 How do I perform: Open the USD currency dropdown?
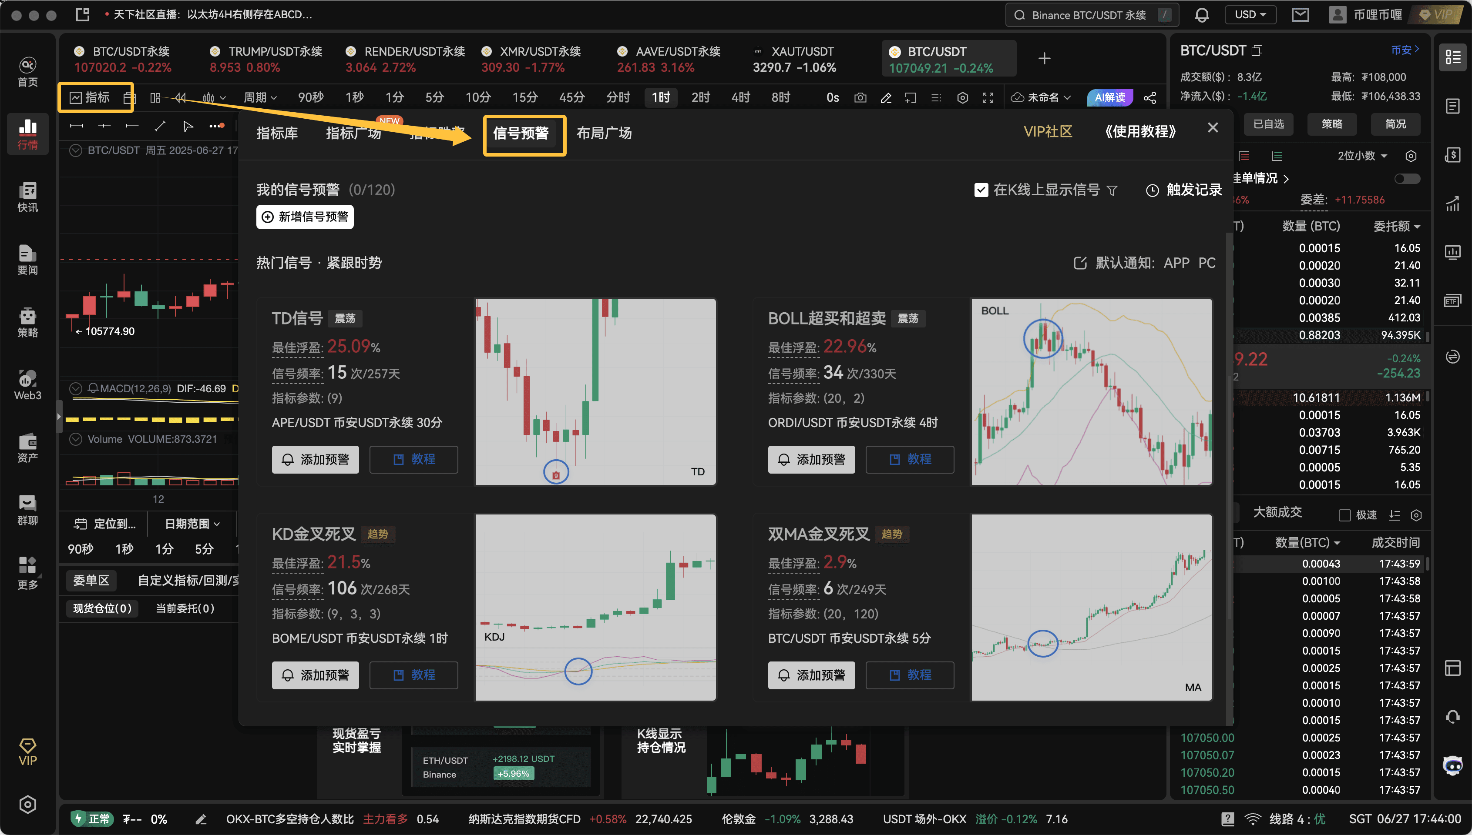click(x=1250, y=15)
